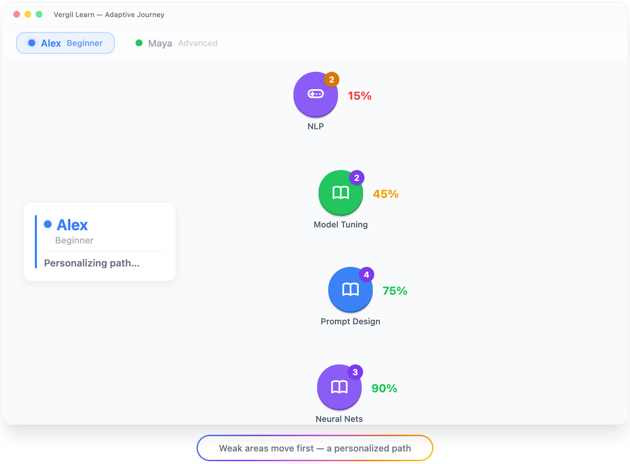Image resolution: width=630 pixels, height=464 pixels.
Task: Click the Personalizing path status text
Action: pyautogui.click(x=92, y=263)
